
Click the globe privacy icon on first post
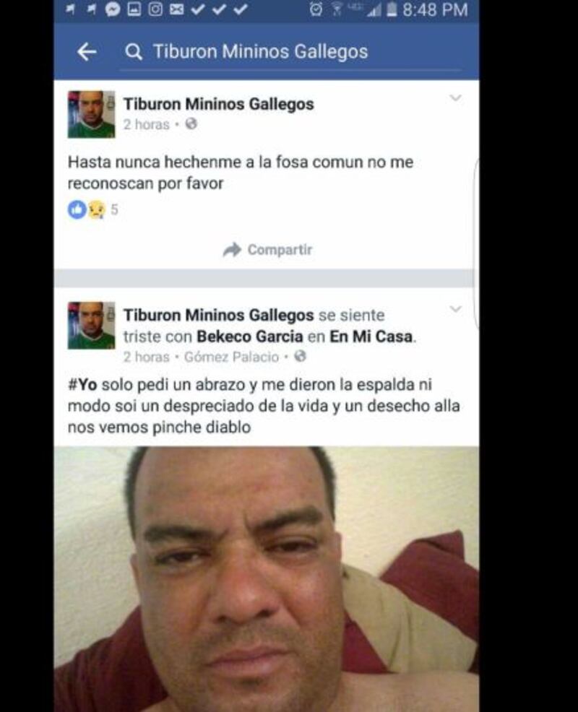[191, 123]
